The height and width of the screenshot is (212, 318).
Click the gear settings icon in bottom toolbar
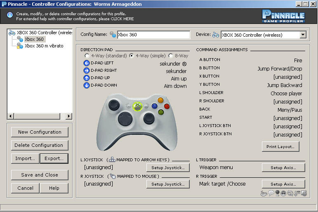pos(304,193)
